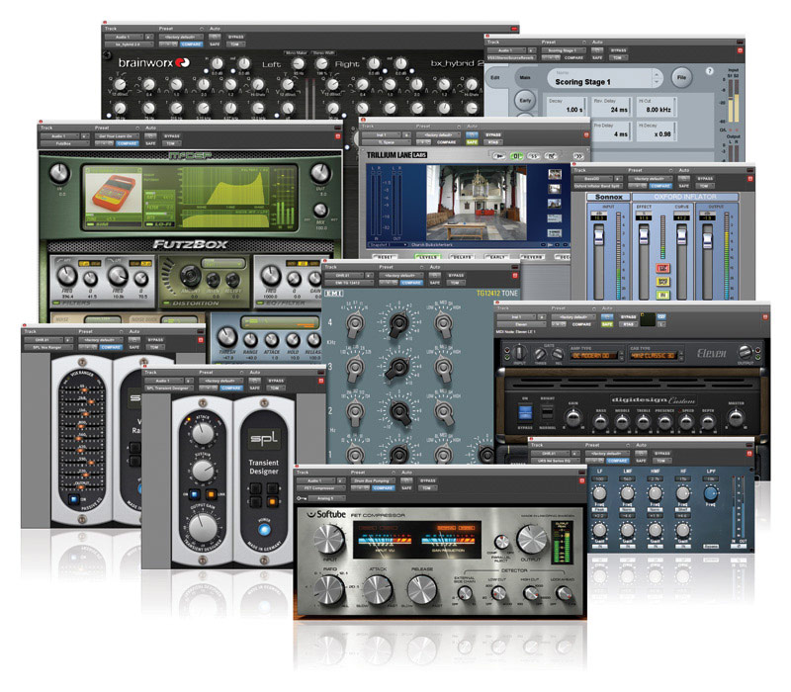The image size is (791, 692).
Task: Click the Main tab in Scoring Stage reverb
Action: (x=525, y=78)
